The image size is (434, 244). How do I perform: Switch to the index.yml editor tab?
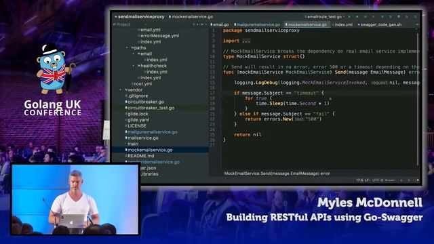pos(342,24)
